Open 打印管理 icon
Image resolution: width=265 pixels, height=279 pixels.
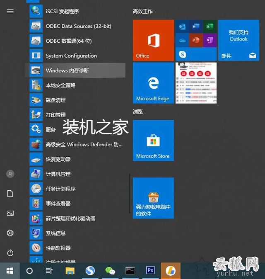coord(36,115)
